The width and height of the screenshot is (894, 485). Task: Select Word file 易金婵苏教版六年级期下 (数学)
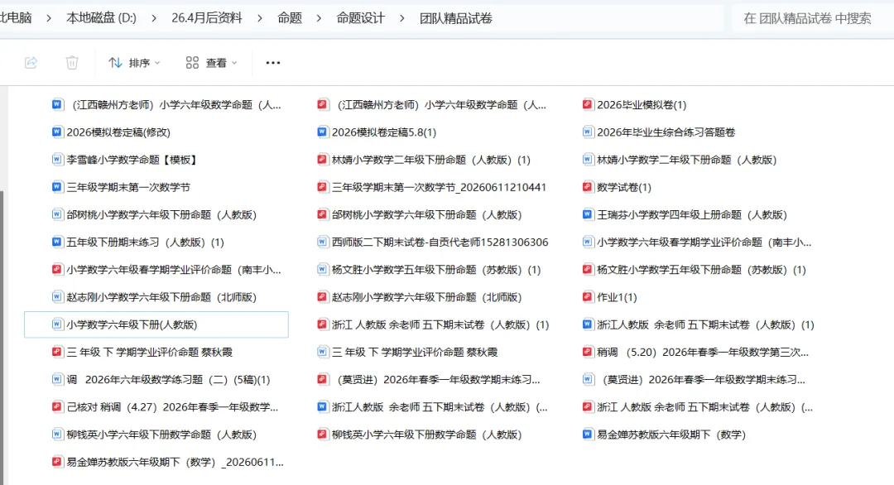(664, 435)
